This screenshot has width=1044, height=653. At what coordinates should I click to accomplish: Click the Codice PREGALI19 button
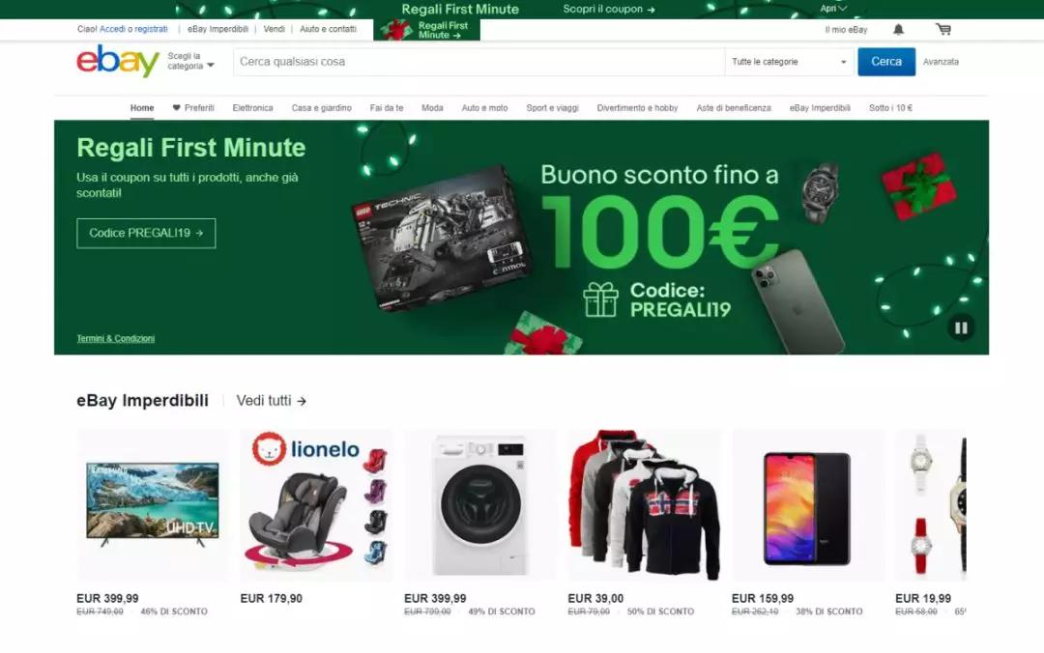(x=146, y=233)
